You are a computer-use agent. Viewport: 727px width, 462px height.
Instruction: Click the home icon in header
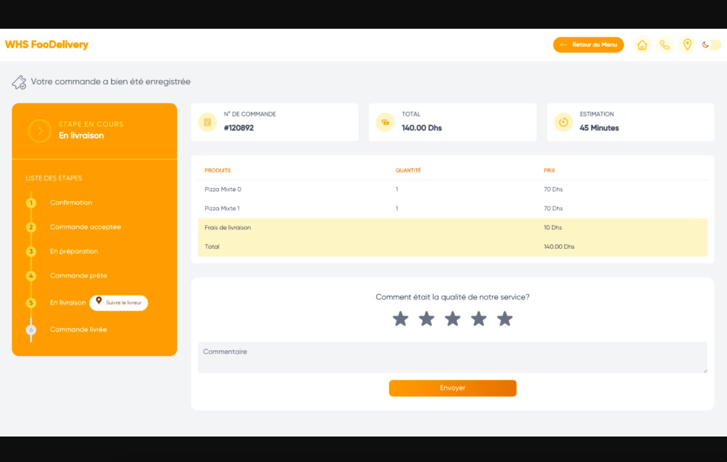tap(642, 45)
